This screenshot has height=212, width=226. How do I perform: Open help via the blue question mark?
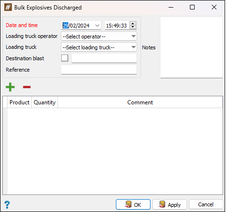[x=7, y=205]
